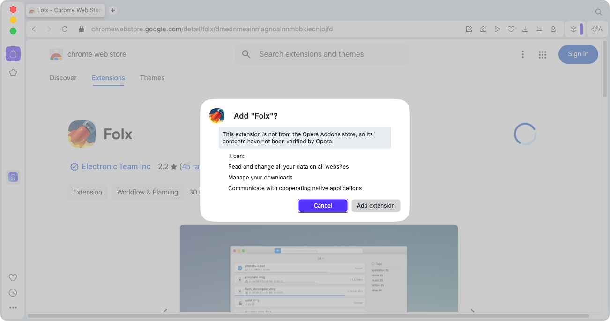Take a snapshot with the camera icon
The width and height of the screenshot is (610, 321).
pos(483,29)
